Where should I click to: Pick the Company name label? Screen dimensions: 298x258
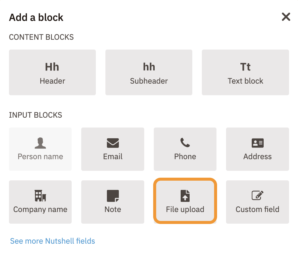pos(40,209)
